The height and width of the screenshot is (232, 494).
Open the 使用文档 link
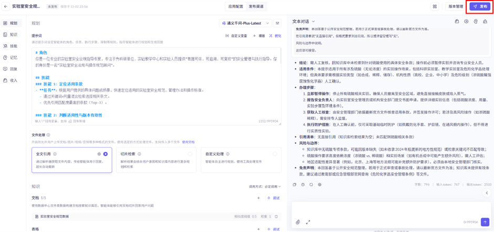188,142
